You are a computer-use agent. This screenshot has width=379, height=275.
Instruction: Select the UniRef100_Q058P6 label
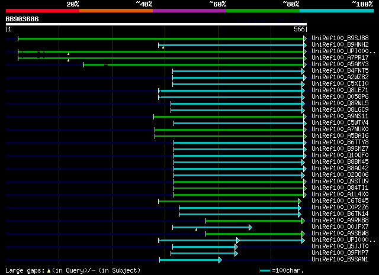(x=340, y=97)
